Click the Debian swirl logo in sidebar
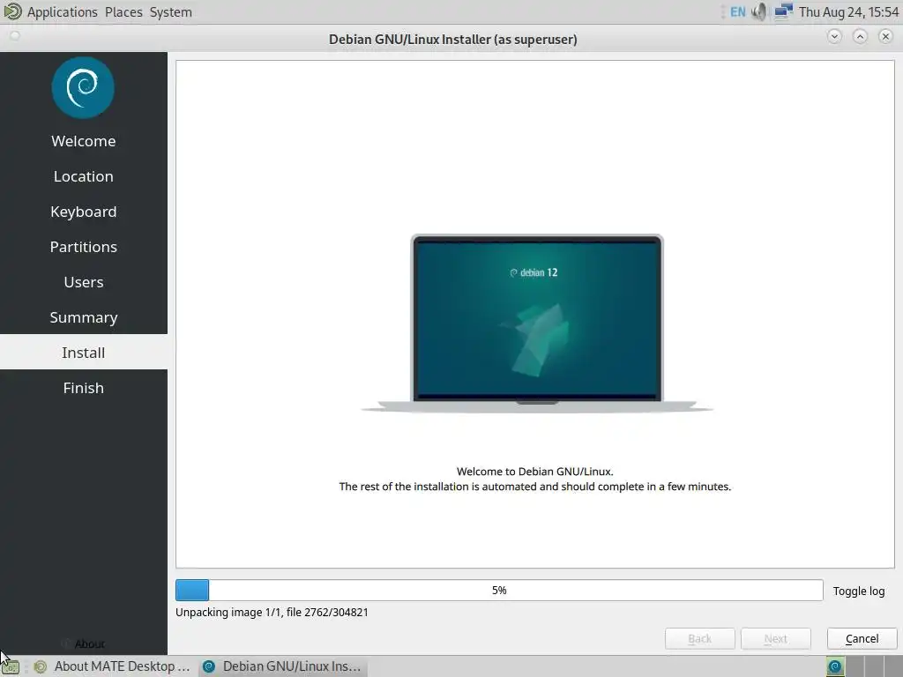903x677 pixels. click(83, 87)
